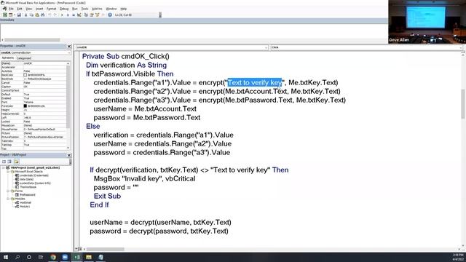Click the Reset stop toolbar icon
Viewport: 466px width, 262px height.
(x=74, y=15)
